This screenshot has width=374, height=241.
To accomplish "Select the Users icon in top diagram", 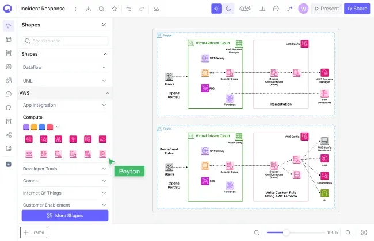I will tap(169, 77).
